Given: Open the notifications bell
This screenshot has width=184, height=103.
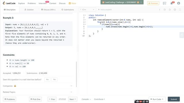Looking at the screenshot, I should point(172,3).
